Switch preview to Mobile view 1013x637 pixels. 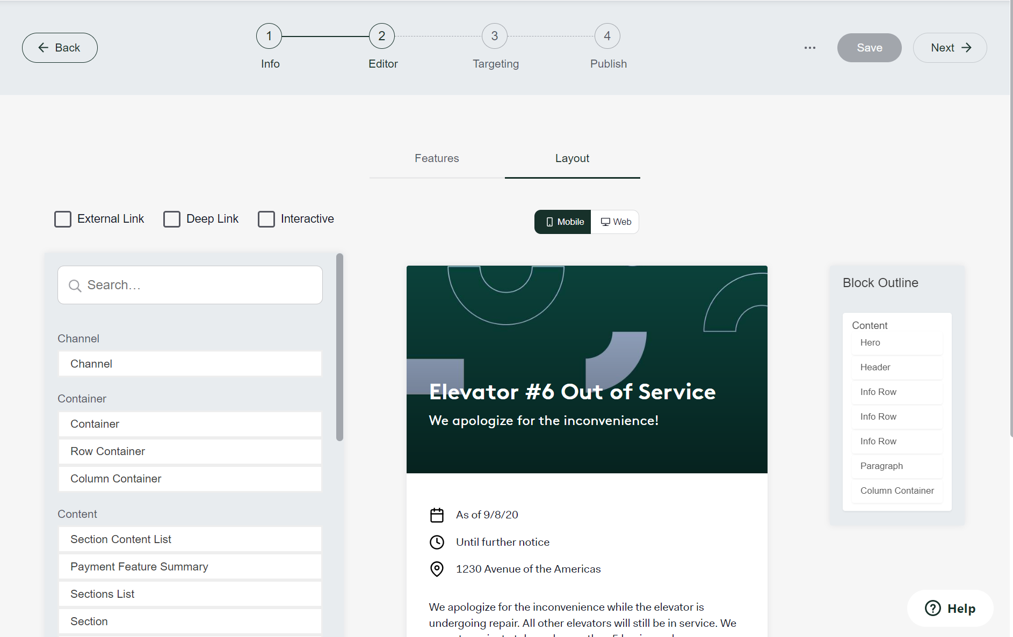563,222
